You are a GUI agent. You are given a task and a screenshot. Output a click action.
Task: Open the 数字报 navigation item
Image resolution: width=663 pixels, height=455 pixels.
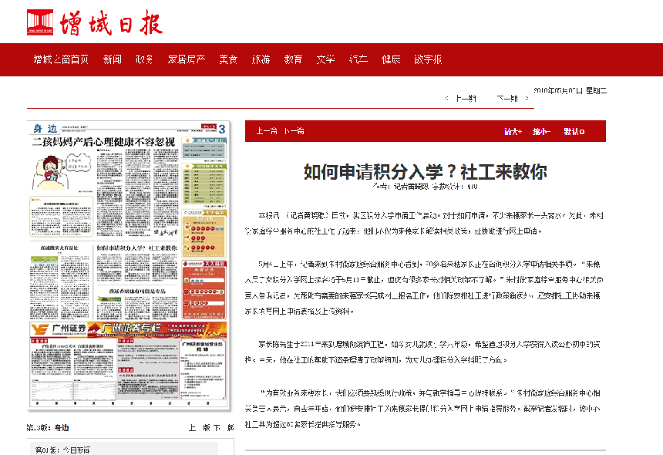(x=428, y=59)
